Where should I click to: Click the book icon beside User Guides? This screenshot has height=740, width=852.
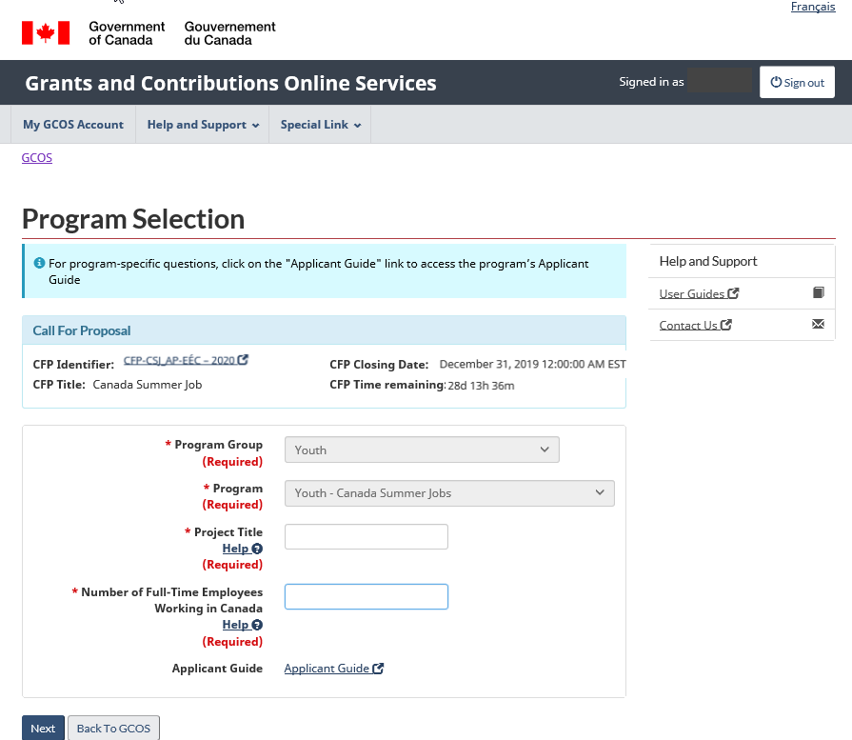point(818,293)
